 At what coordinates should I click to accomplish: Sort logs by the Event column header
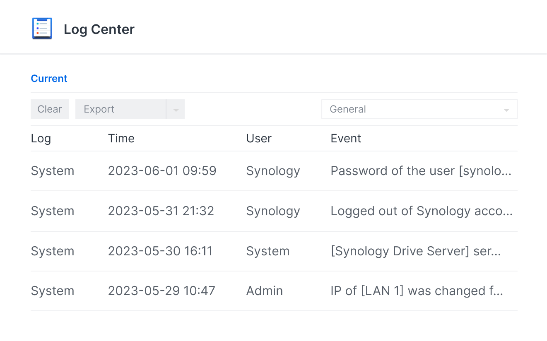[346, 138]
